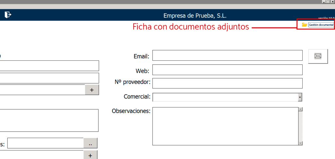Click field beside the double-dot button
Viewport: 335px width, 159px height.
tap(45, 143)
